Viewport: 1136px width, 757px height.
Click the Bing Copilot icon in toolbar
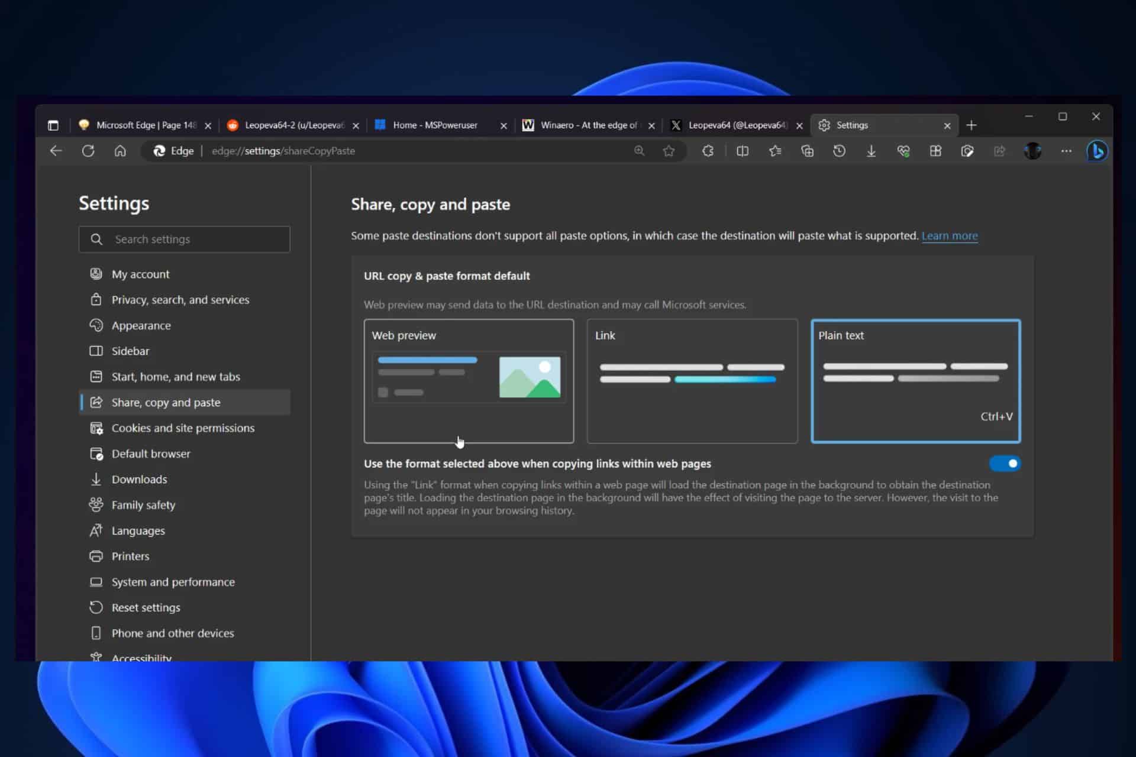click(1096, 150)
